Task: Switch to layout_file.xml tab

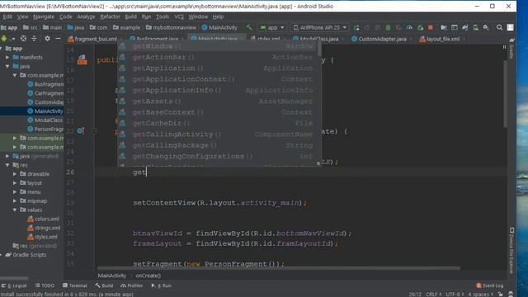Action: pyautogui.click(x=440, y=39)
